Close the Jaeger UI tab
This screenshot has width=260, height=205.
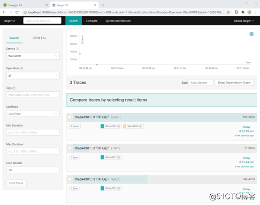tap(95, 5)
